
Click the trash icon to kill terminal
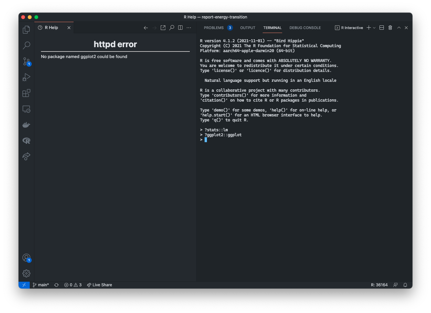pyautogui.click(x=390, y=28)
